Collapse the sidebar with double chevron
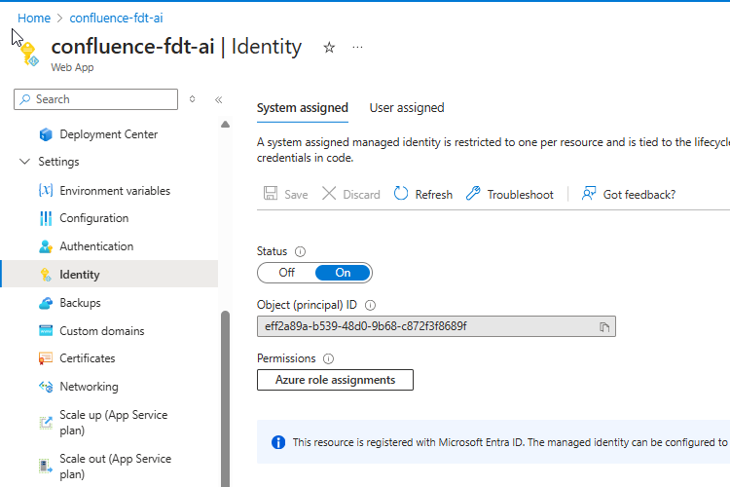The height and width of the screenshot is (487, 730). [218, 99]
